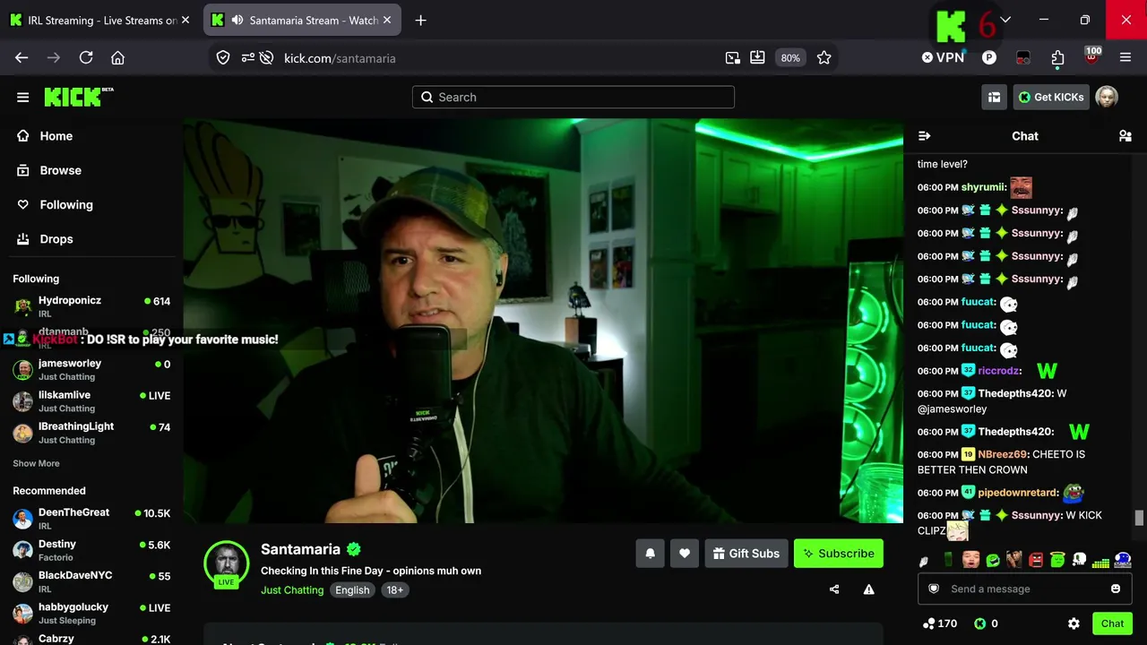Click the Send a message chat input
The image size is (1147, 645).
tap(1025, 589)
